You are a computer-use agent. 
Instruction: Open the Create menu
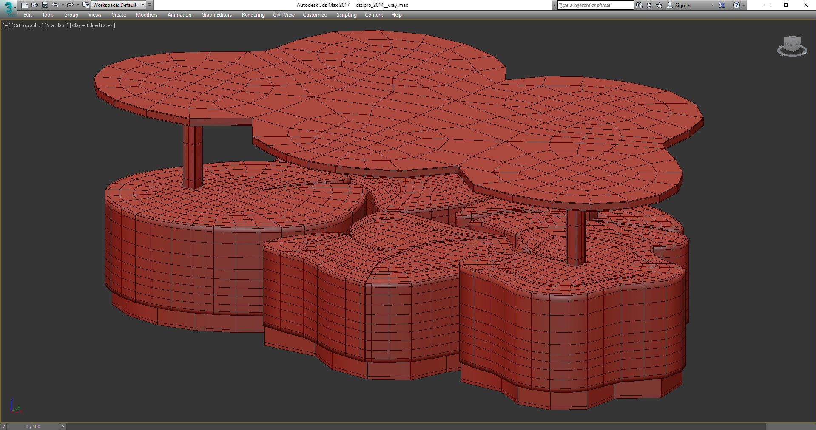pos(119,15)
